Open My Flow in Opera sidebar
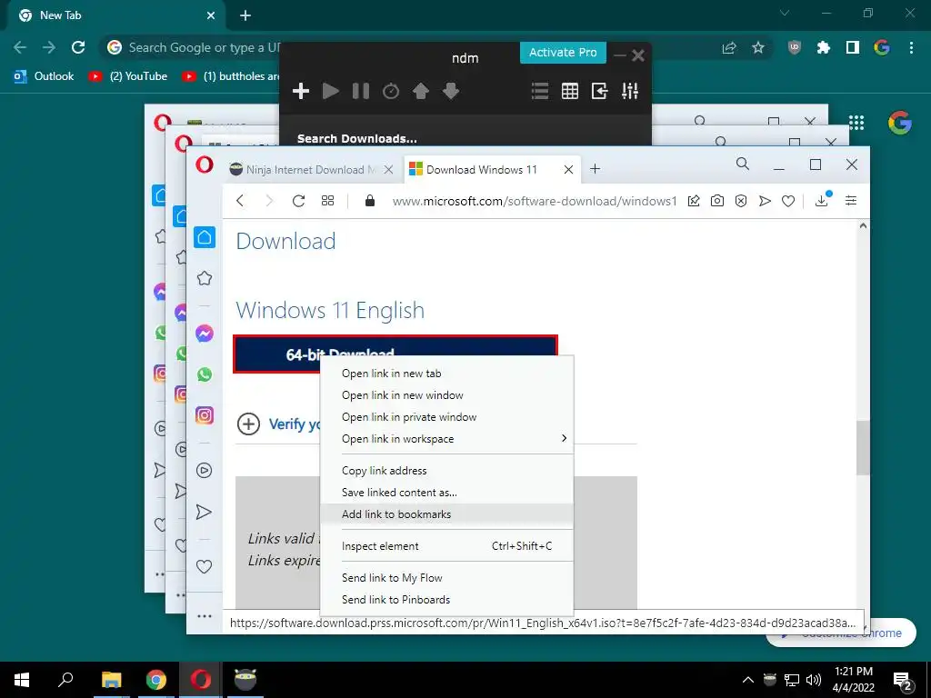Screen dimensions: 931x698 click(205, 512)
